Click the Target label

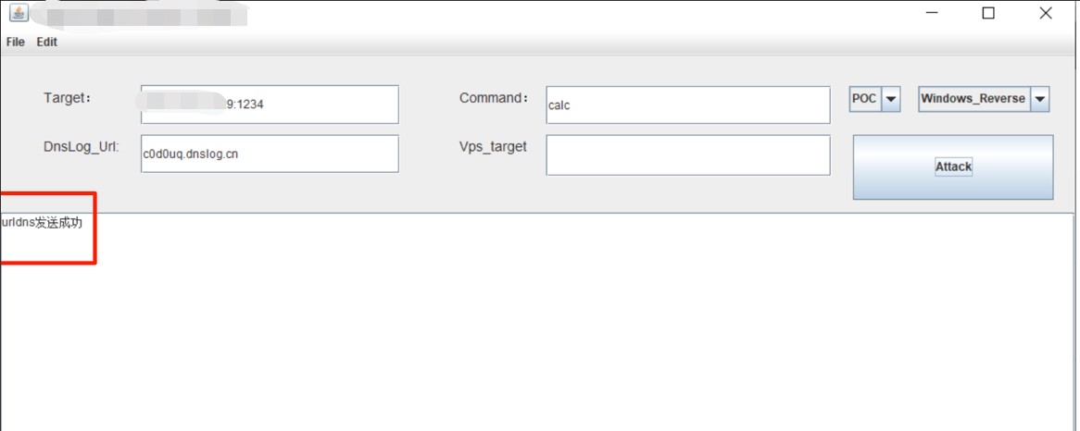(x=68, y=98)
